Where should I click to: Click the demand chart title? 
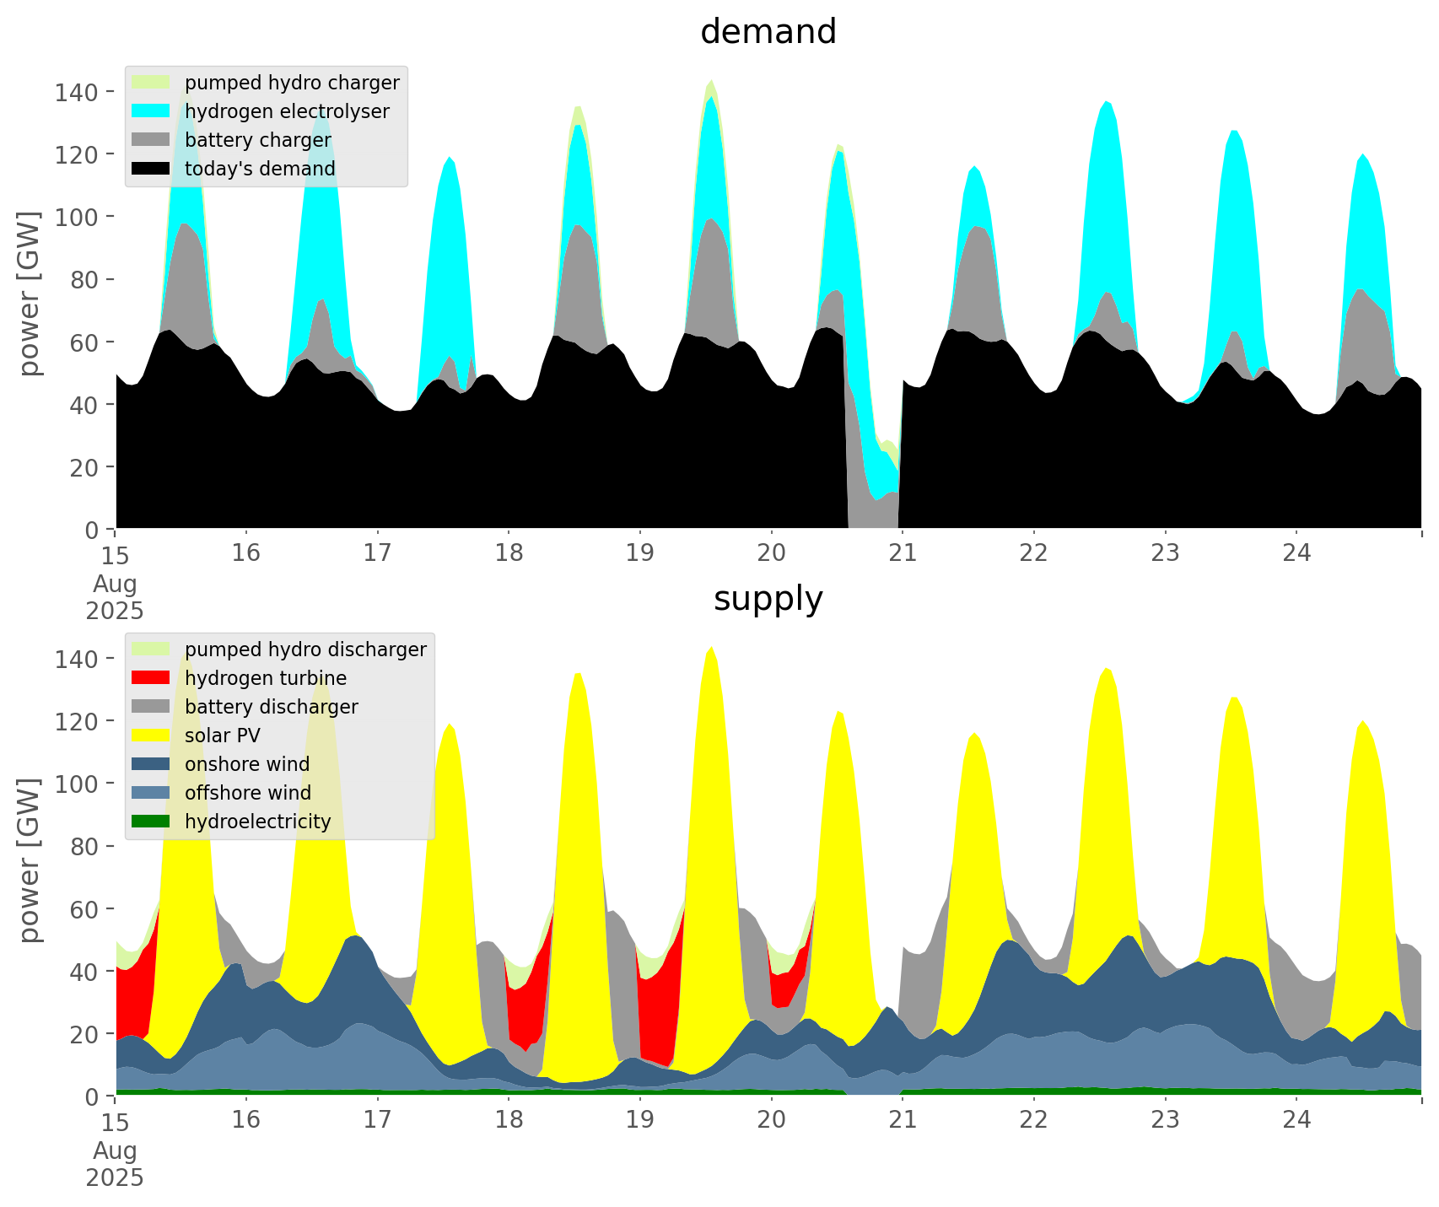768,32
